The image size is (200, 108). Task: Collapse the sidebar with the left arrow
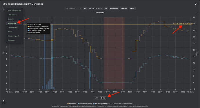(3, 9)
